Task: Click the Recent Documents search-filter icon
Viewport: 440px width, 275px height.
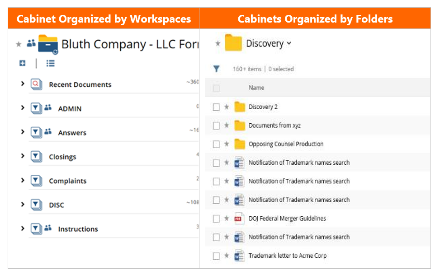Action: tap(36, 84)
